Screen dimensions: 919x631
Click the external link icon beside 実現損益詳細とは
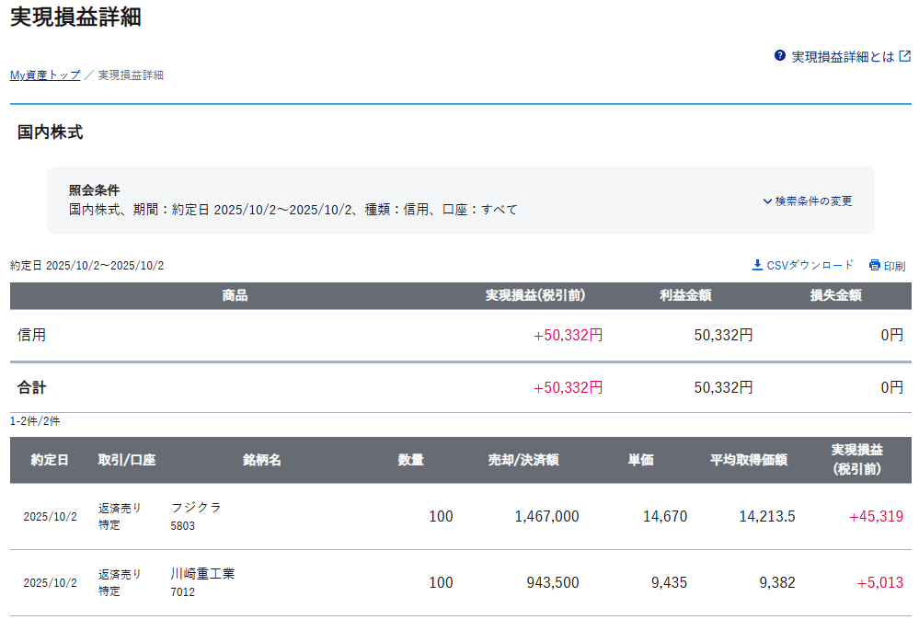pyautogui.click(x=904, y=56)
